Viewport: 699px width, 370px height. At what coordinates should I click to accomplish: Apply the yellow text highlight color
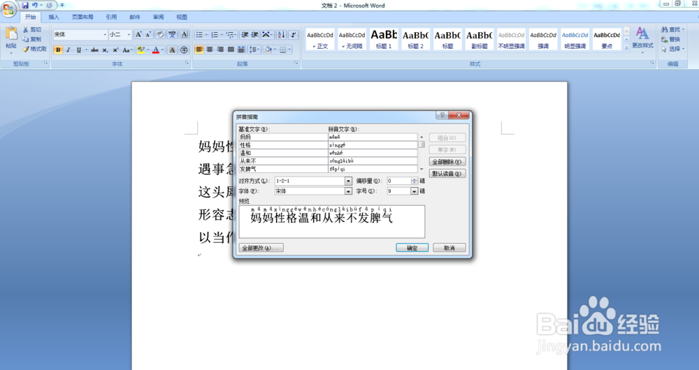pyautogui.click(x=140, y=50)
